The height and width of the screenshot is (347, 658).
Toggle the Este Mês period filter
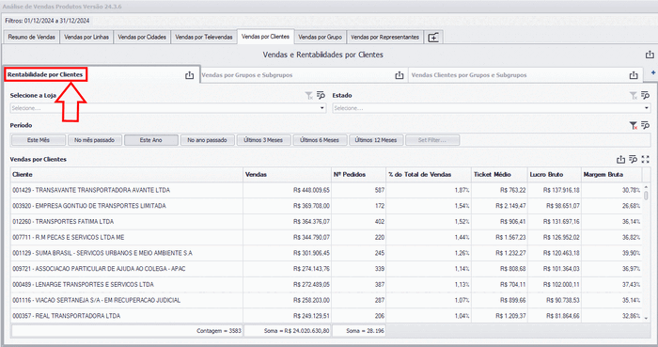[39, 140]
